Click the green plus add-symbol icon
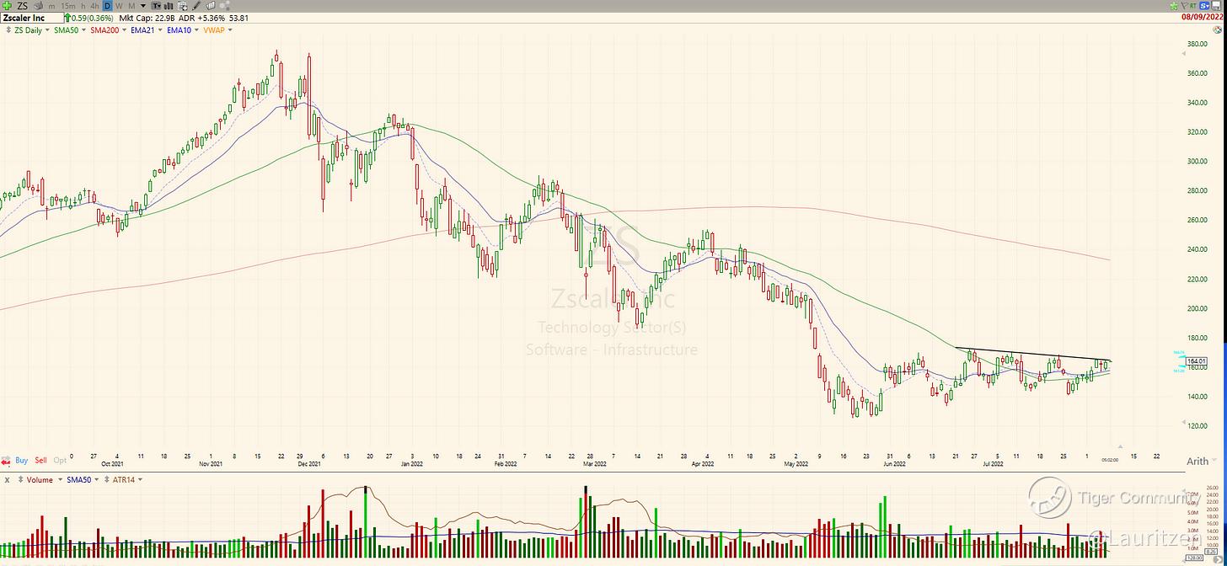The height and width of the screenshot is (566, 1227). pyautogui.click(x=7, y=6)
